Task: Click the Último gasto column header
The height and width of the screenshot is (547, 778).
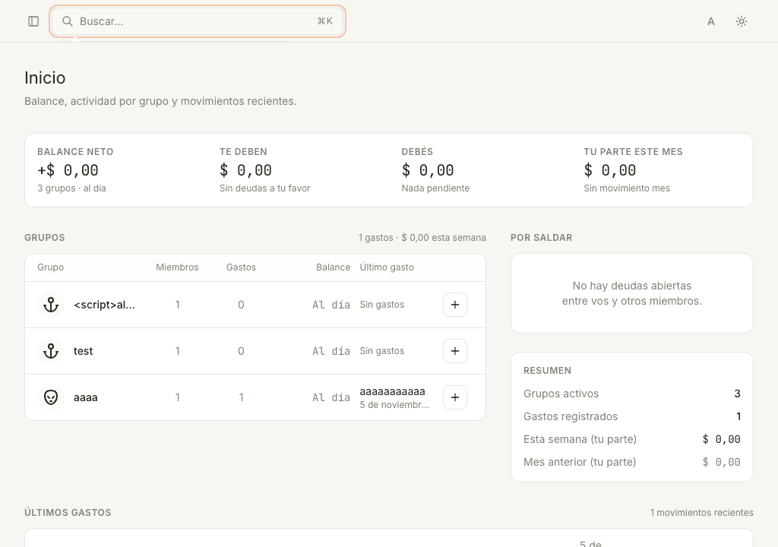Action: pyautogui.click(x=387, y=267)
